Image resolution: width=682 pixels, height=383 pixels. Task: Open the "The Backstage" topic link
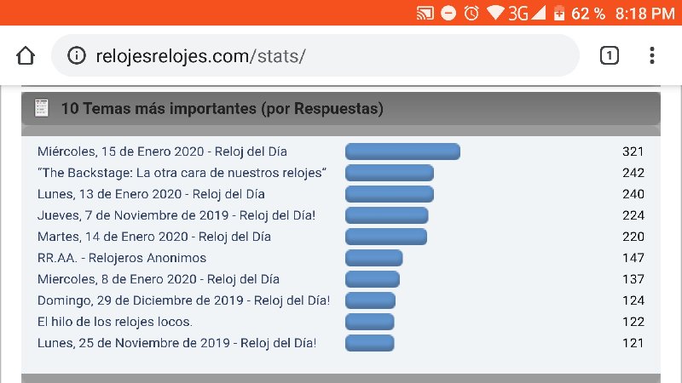[182, 173]
